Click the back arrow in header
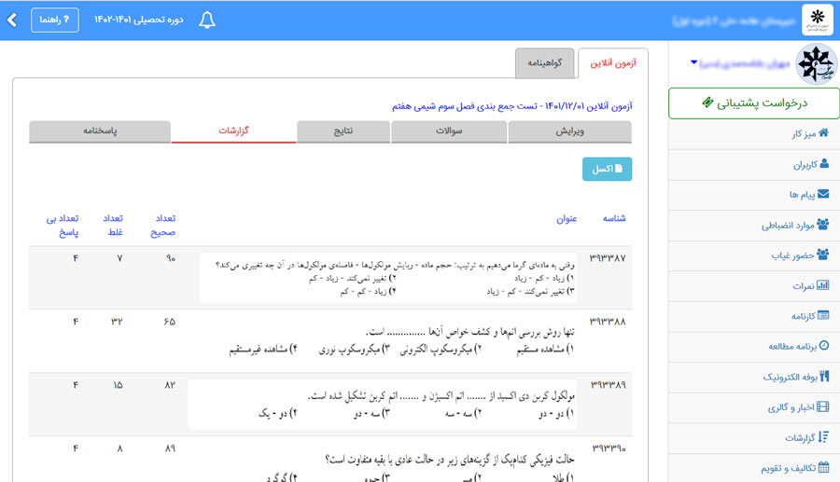 (12, 21)
